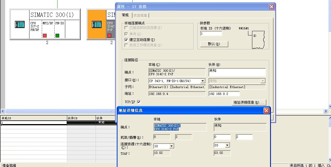Click the orange SIMATIC 300(2) station rack icon
The height and width of the screenshot is (167, 331).
[x=97, y=25]
